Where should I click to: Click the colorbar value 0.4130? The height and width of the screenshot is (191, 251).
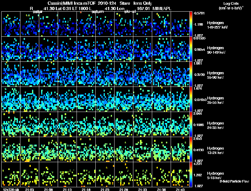point(199,150)
